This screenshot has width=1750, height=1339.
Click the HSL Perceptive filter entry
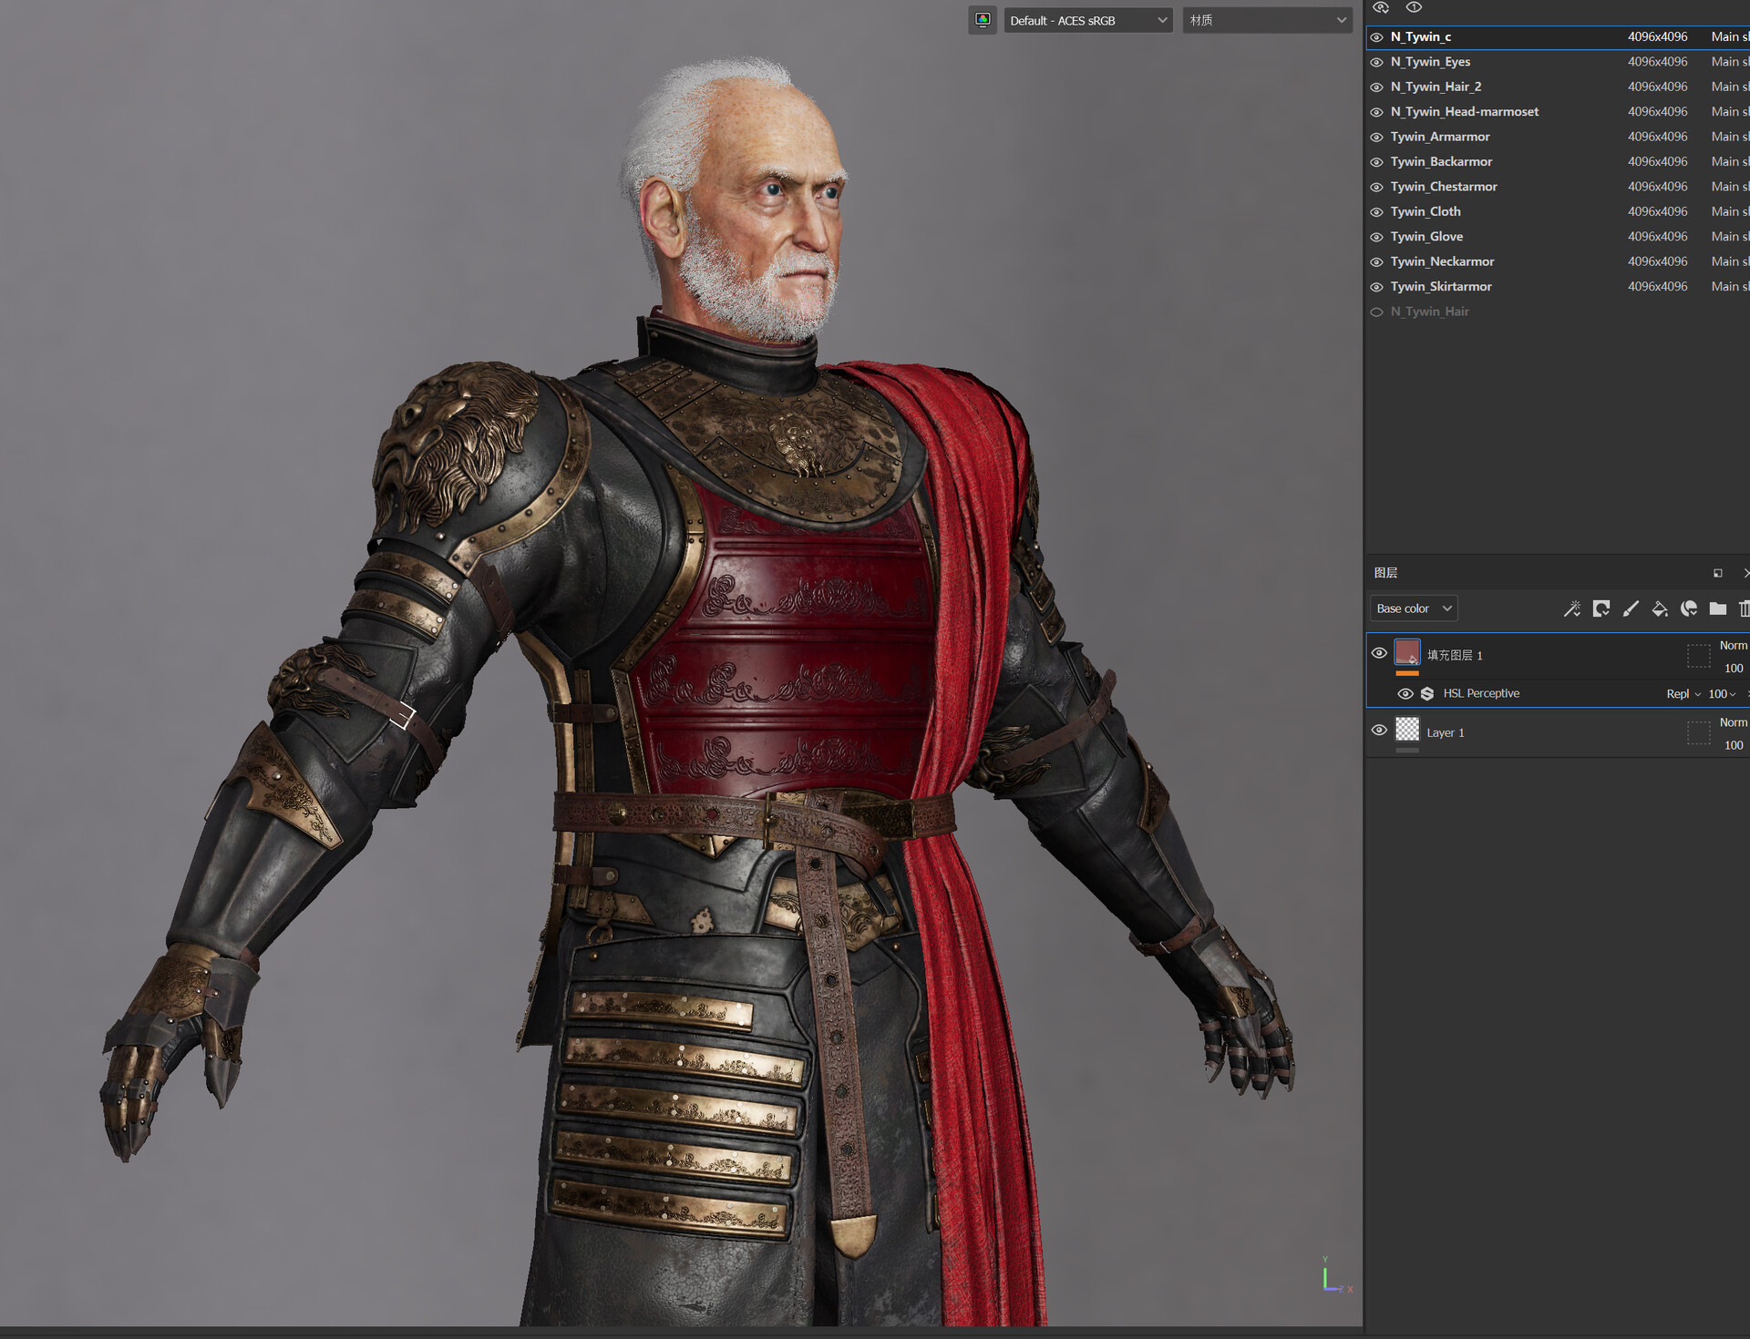click(x=1481, y=693)
